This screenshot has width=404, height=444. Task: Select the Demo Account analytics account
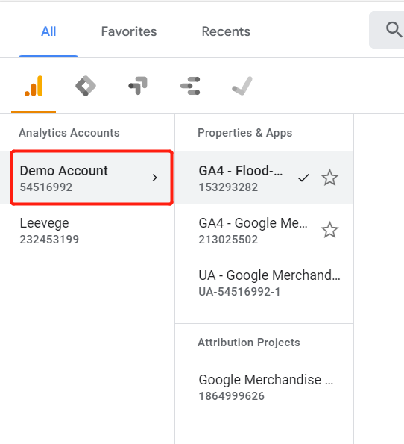92,178
